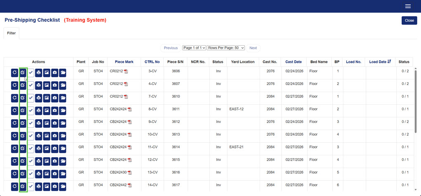Viewport: 421px width, 196px height.
Task: Toggle the checkmark for the 9-CV row
Action: pyautogui.click(x=31, y=123)
